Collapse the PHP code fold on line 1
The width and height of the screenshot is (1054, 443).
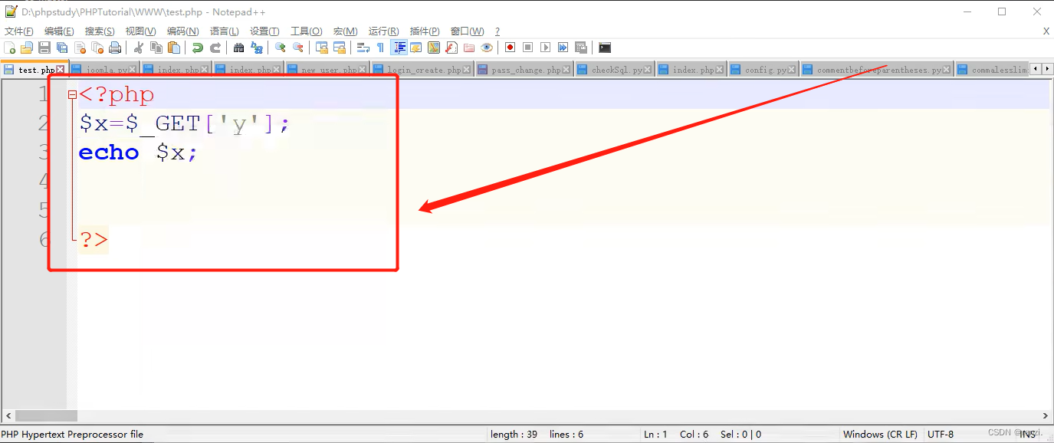[x=71, y=94]
